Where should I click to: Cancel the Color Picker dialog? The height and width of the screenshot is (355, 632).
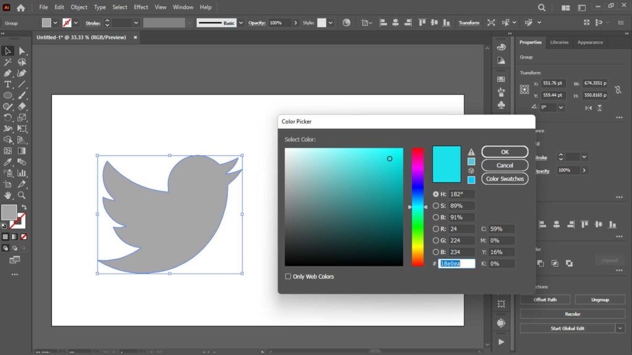coord(505,165)
